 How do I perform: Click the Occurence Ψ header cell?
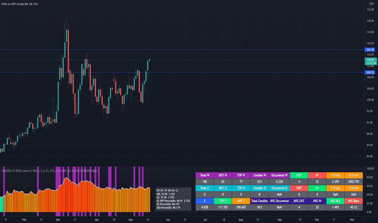pos(279,175)
